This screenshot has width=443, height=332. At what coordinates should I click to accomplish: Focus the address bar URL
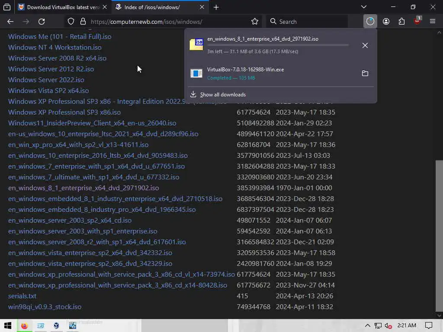(146, 22)
